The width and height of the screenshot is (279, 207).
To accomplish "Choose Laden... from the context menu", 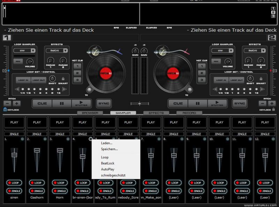I will pos(116,143).
